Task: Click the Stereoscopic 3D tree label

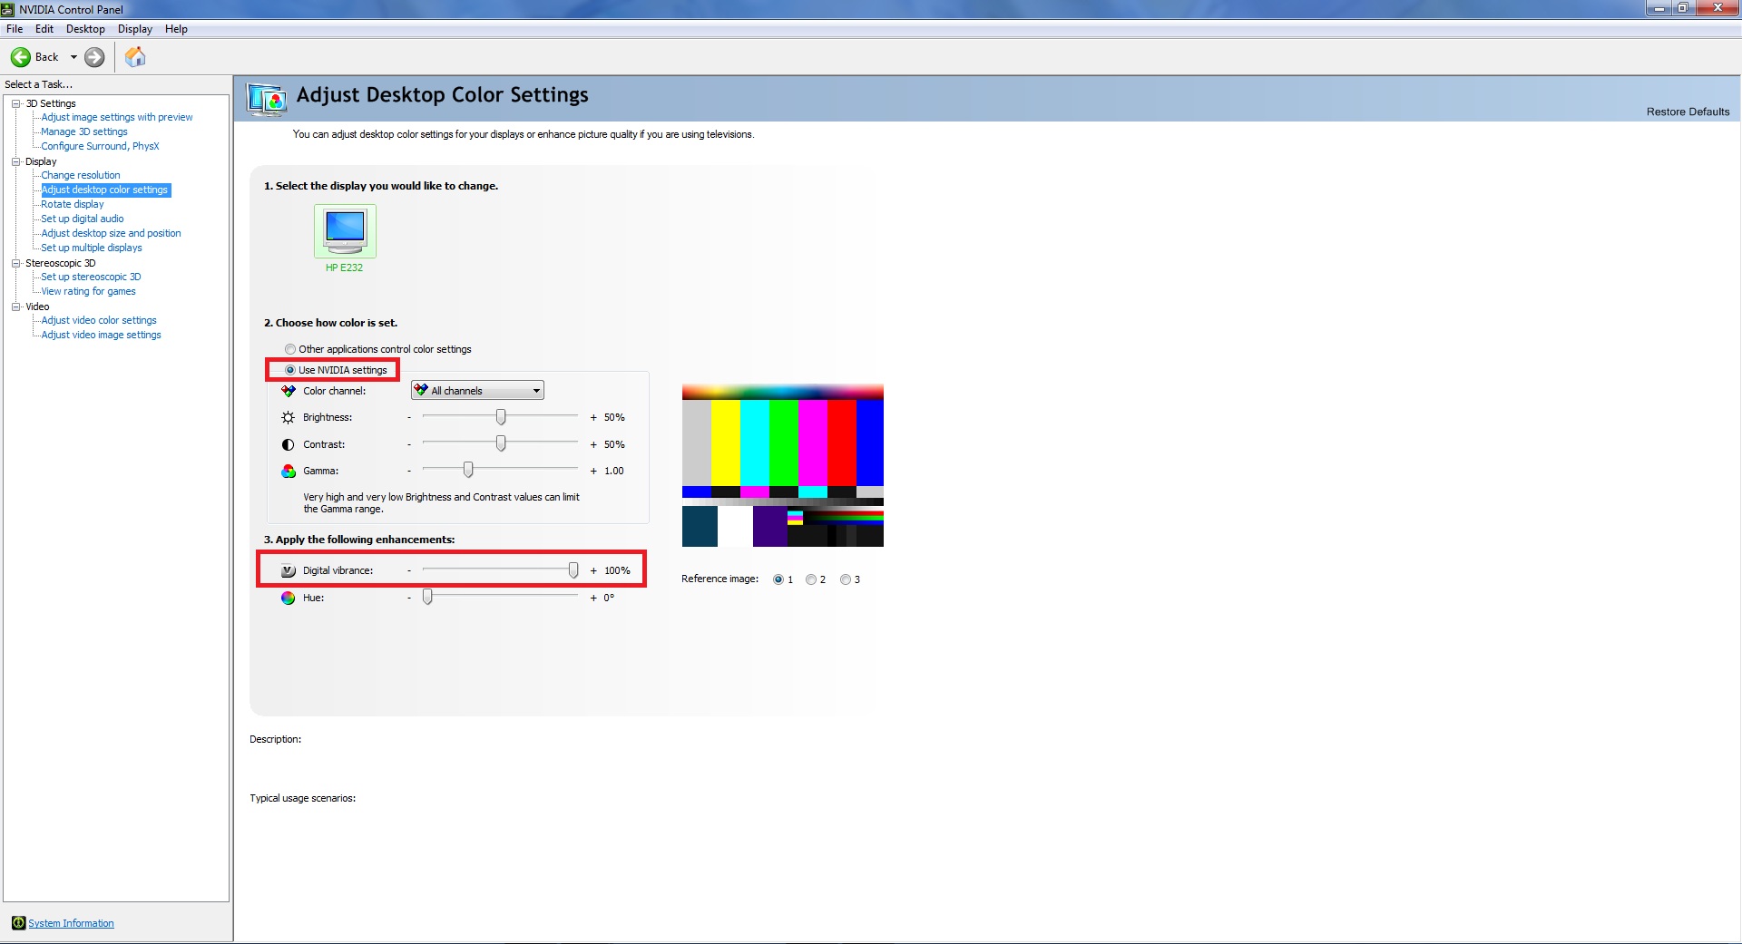Action: 60,263
